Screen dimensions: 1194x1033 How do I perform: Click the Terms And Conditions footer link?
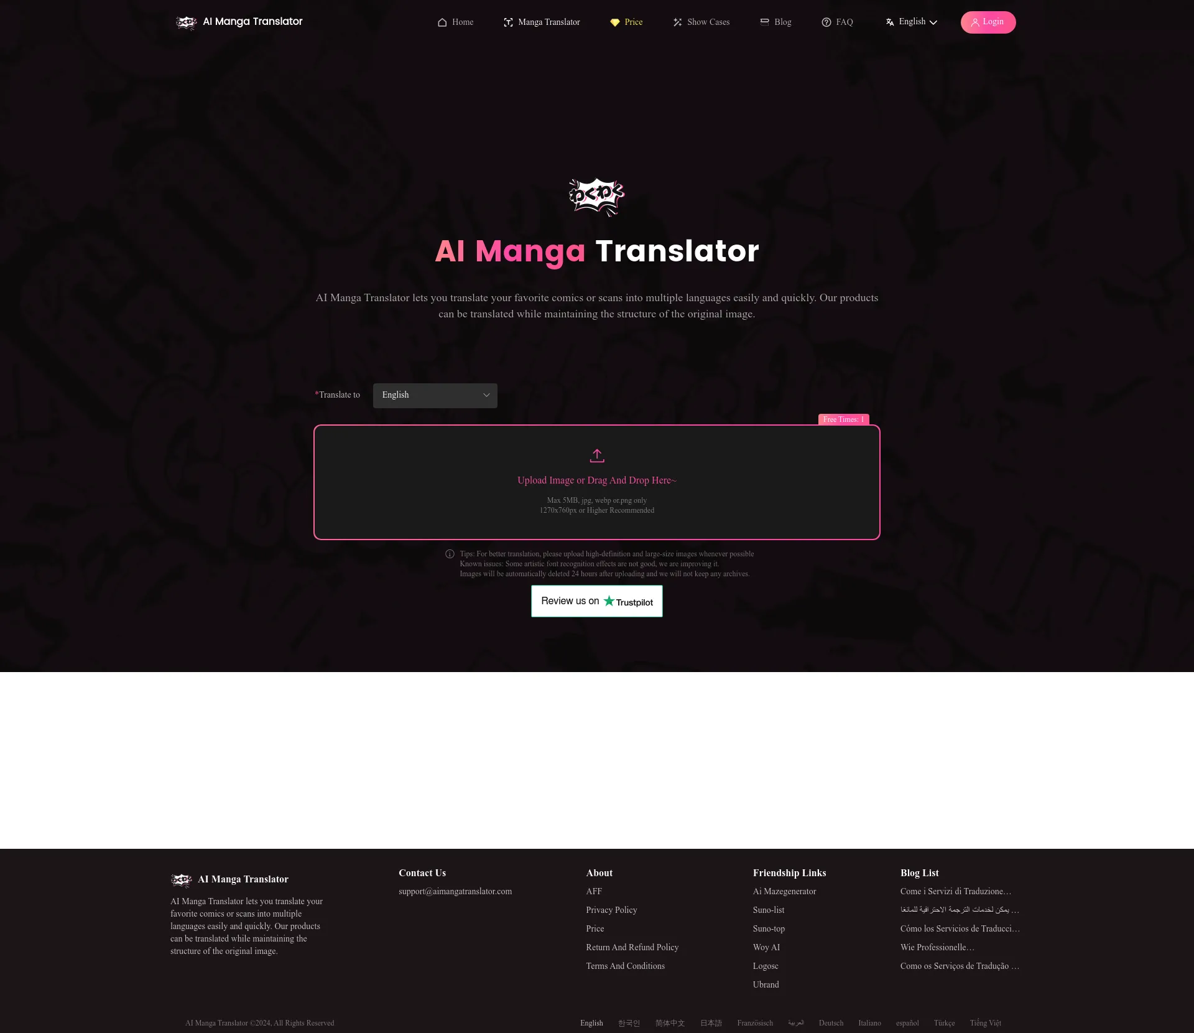click(624, 966)
